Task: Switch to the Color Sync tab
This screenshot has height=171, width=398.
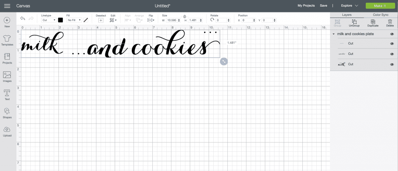Action: click(381, 15)
